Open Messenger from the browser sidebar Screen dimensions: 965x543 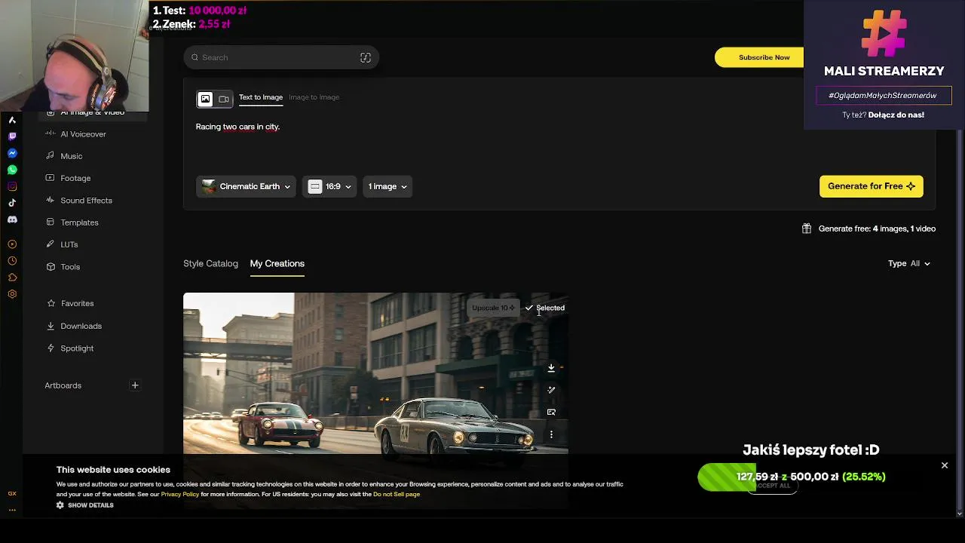coord(12,153)
